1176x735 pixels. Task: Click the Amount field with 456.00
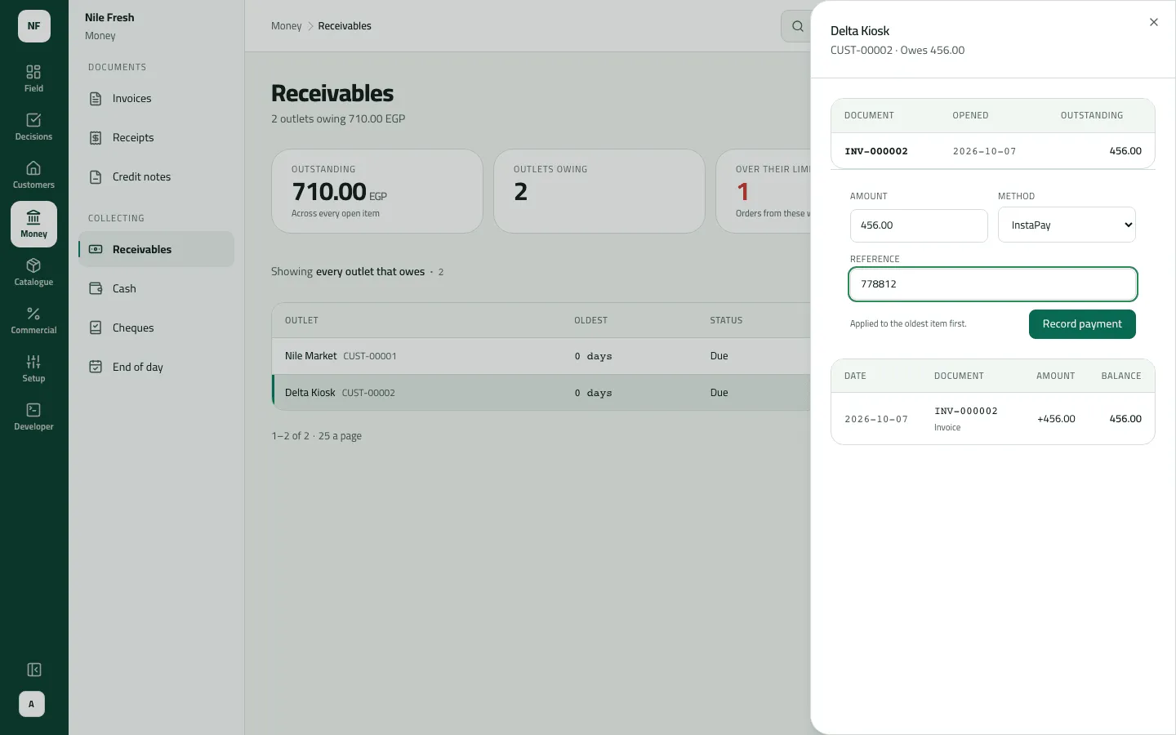pyautogui.click(x=919, y=225)
